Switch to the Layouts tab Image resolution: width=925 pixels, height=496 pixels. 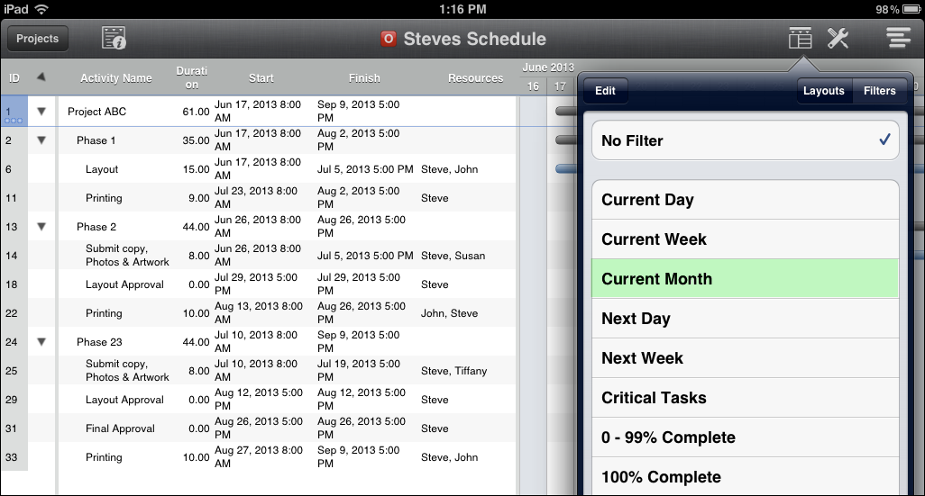click(x=823, y=91)
